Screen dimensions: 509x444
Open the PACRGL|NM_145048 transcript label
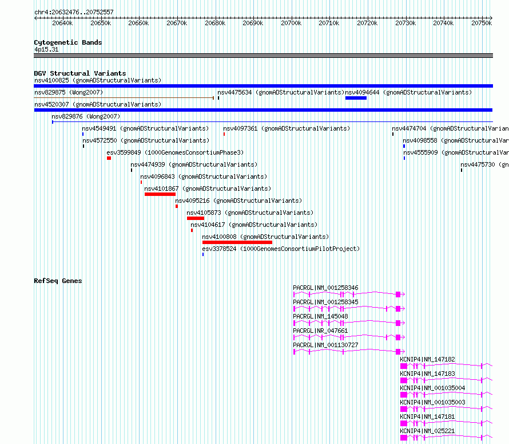click(320, 316)
